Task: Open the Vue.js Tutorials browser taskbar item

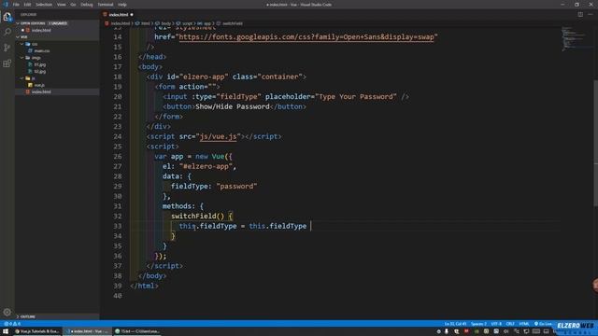Action: point(37,331)
